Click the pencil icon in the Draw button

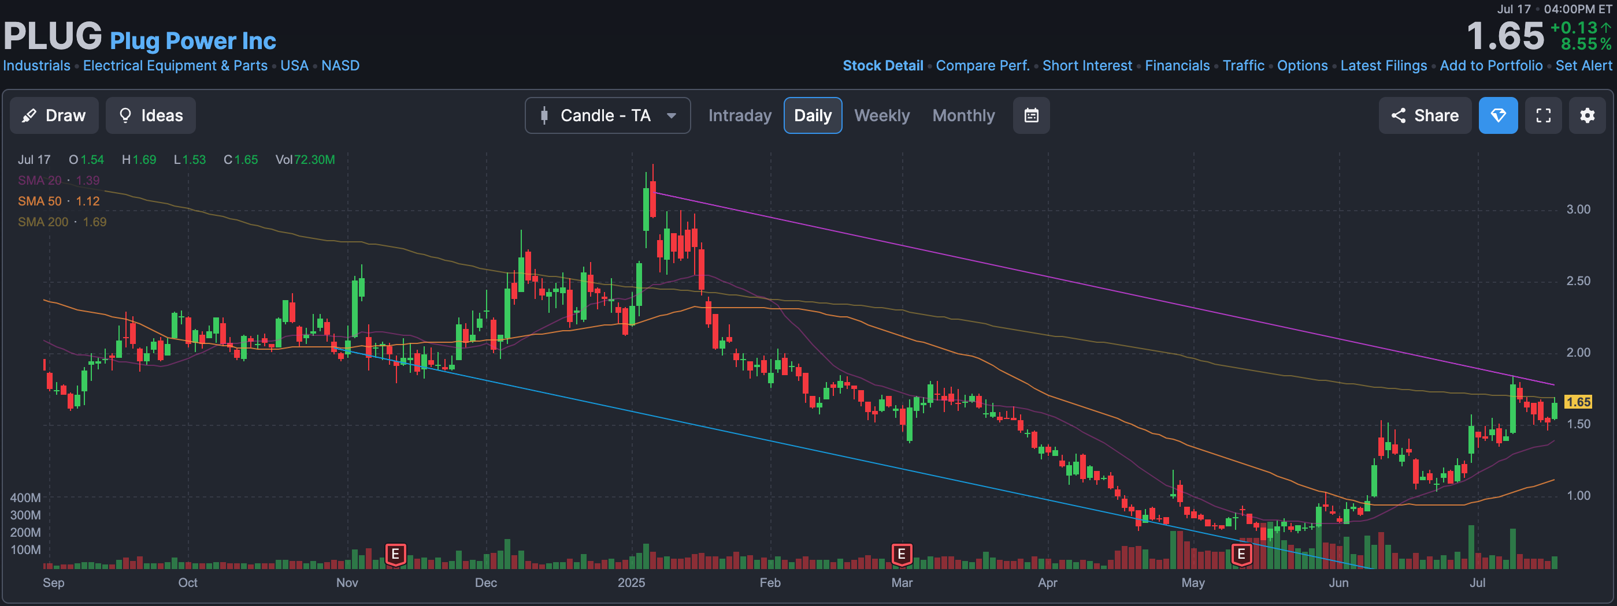click(x=29, y=115)
